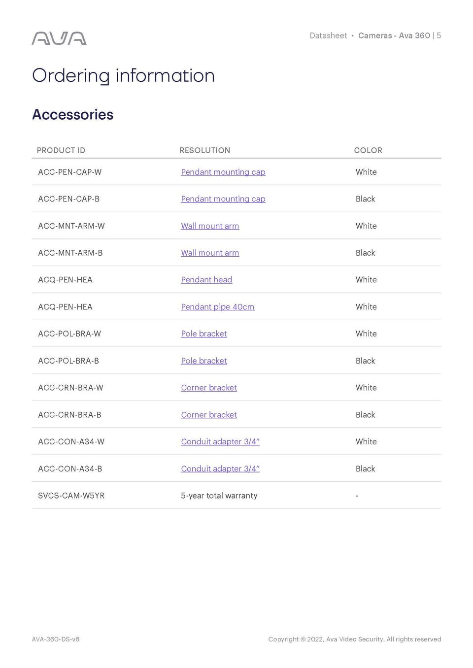Open the Pendant head link
Image resolution: width=473 pixels, height=668 pixels.
206,280
